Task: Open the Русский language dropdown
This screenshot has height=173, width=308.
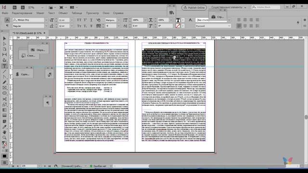Action: 213,26
